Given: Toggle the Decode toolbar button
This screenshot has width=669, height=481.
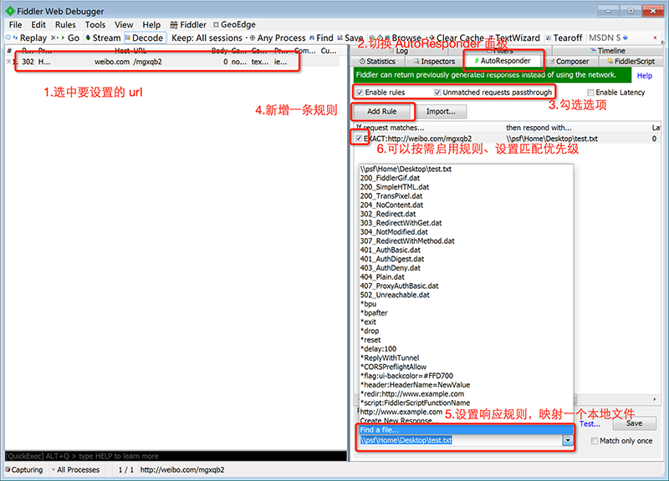Looking at the screenshot, I should (x=143, y=38).
